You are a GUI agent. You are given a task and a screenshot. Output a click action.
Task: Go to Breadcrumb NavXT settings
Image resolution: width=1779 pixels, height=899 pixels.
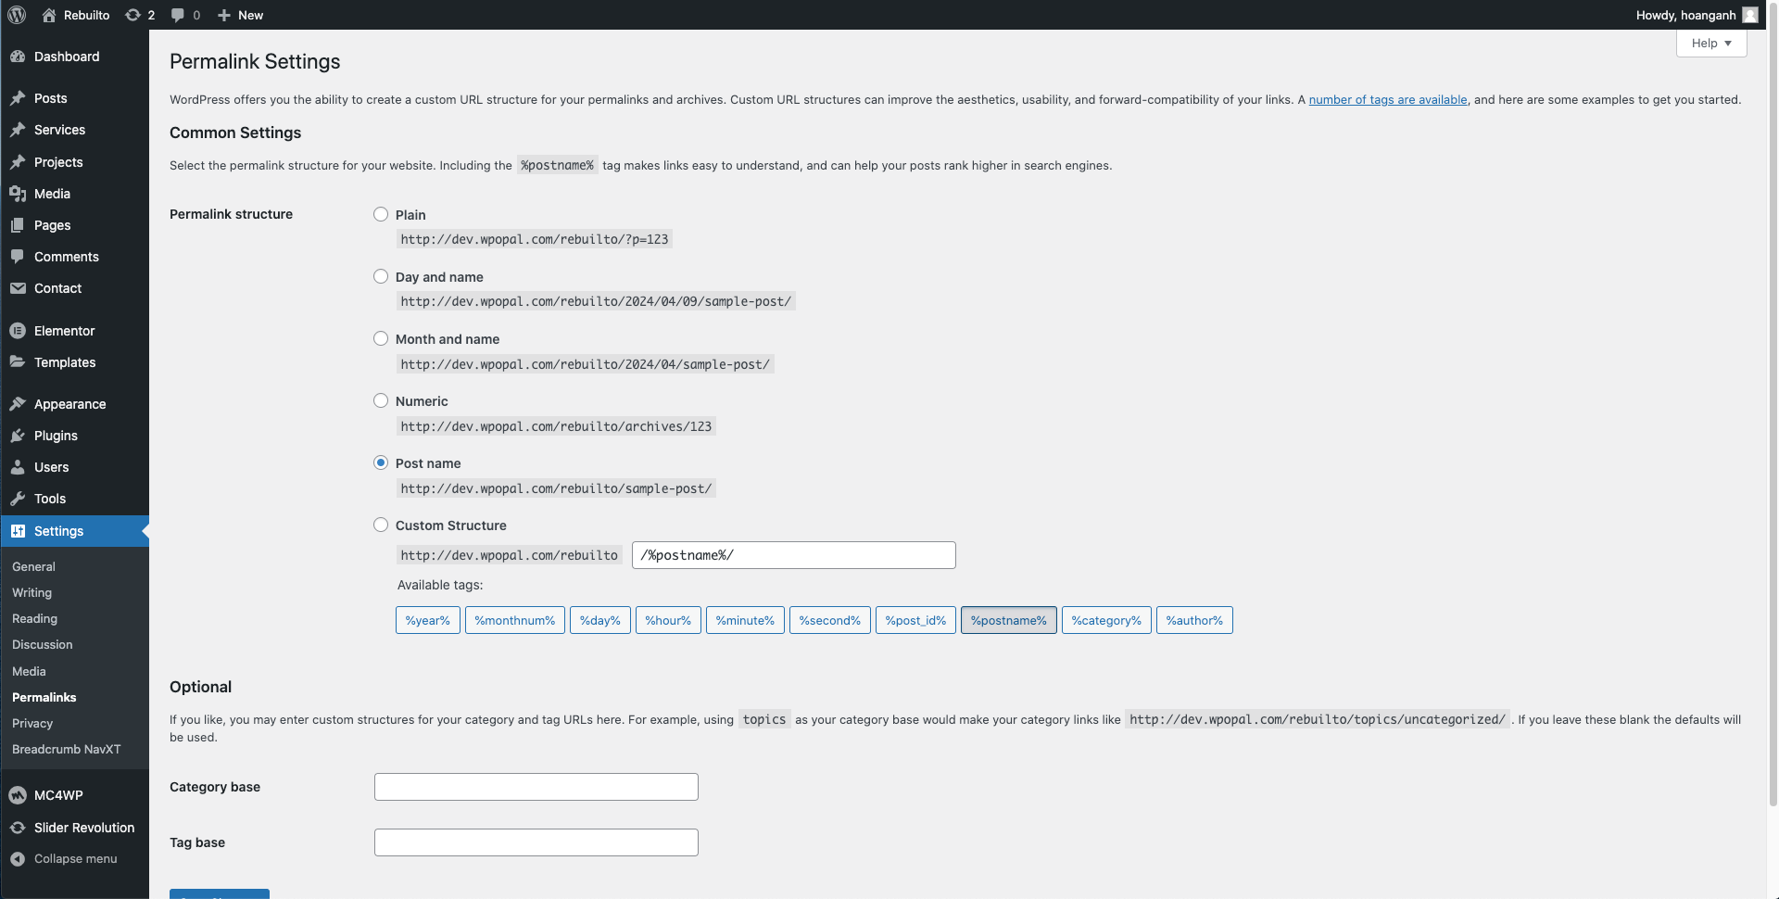coord(66,749)
